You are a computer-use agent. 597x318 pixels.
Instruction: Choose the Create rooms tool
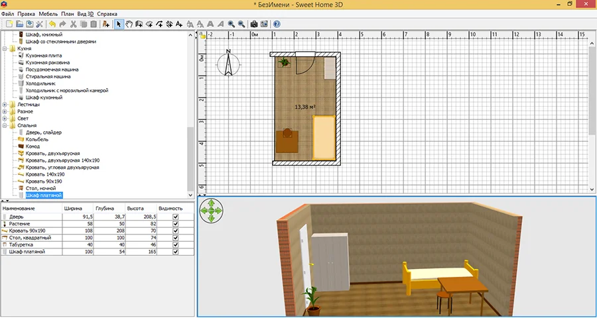click(149, 24)
